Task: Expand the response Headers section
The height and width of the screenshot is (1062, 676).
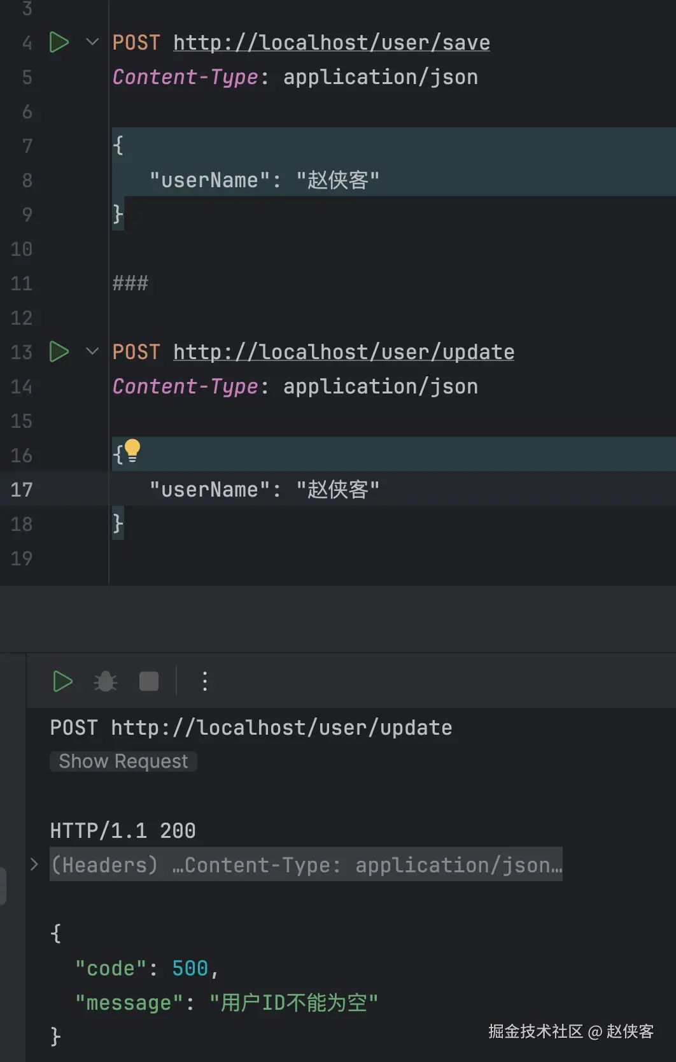Action: (x=34, y=865)
